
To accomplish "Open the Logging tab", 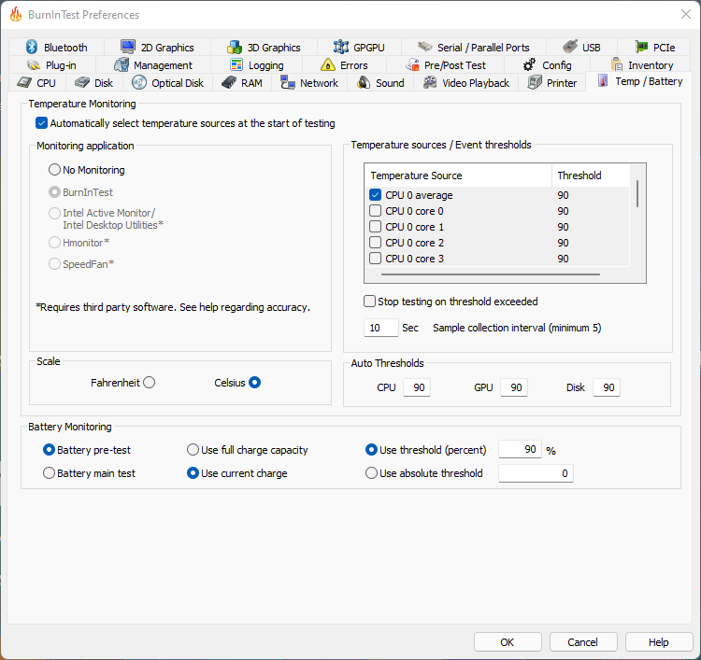I will coord(257,65).
